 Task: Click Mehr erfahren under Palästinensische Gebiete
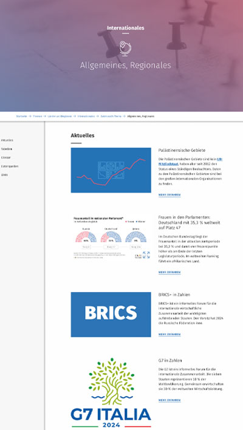tap(169, 195)
